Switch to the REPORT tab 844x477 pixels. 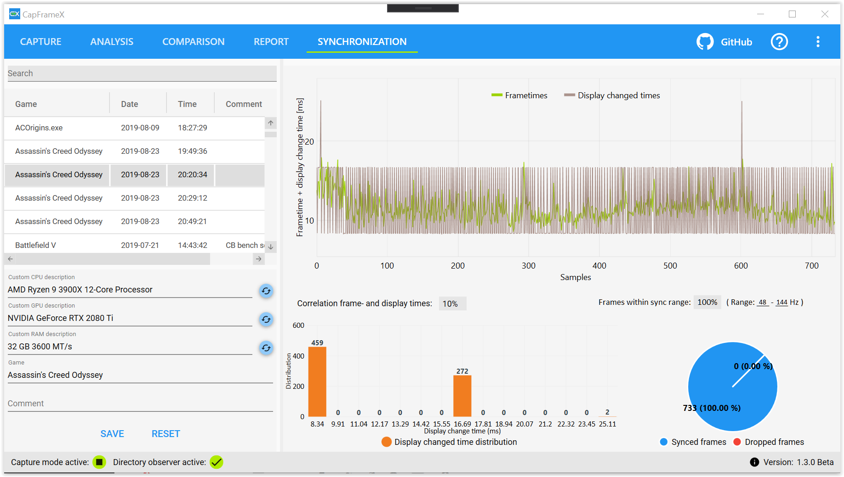pos(271,41)
